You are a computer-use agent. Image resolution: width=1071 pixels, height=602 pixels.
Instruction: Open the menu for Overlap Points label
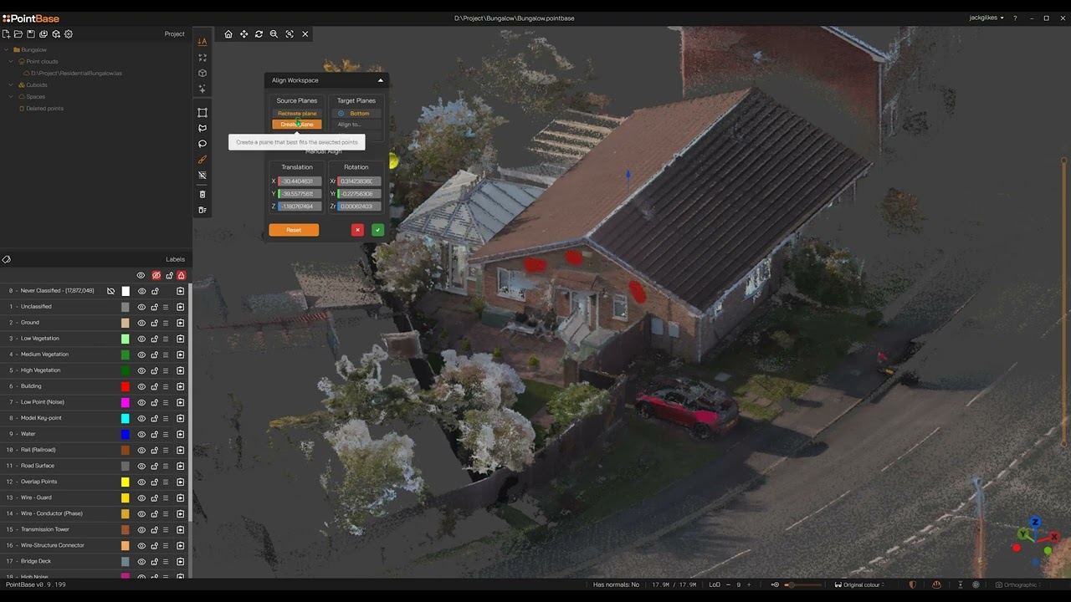point(166,482)
